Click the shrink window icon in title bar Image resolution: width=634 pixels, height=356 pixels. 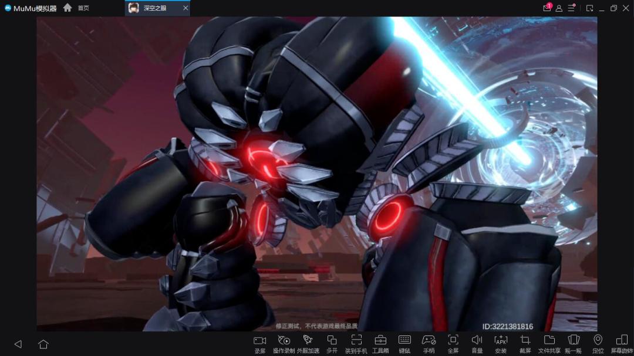pos(589,8)
